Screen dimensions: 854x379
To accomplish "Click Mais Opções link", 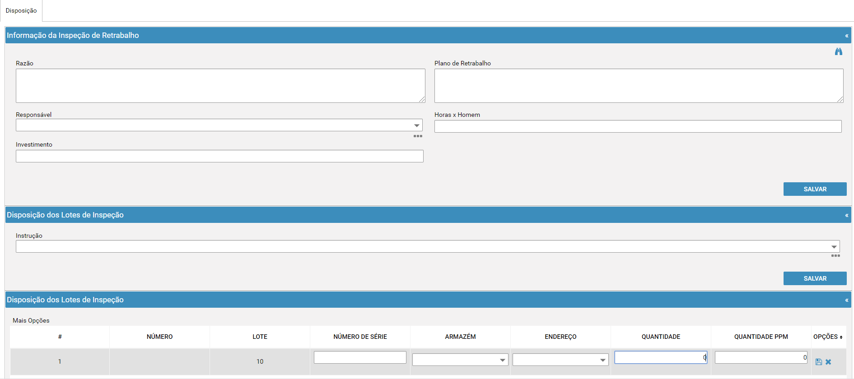I will tap(31, 320).
